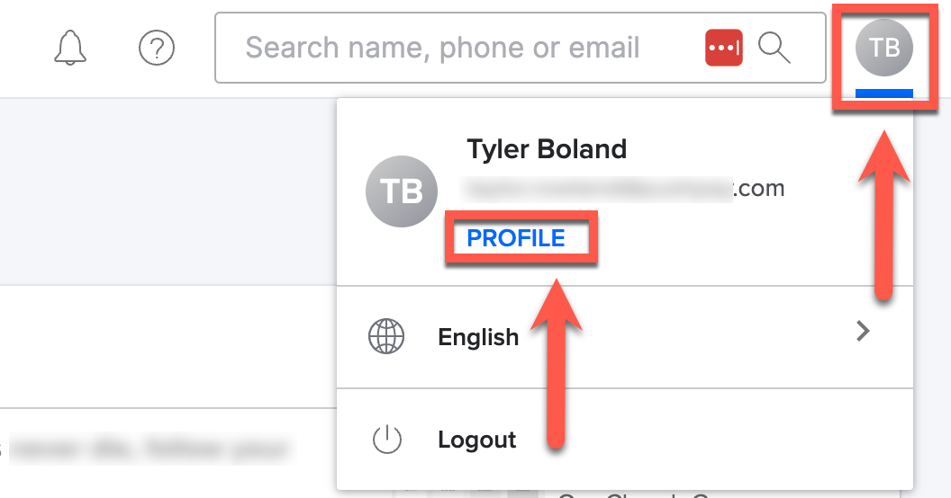Click the red password manager icon in search
The width and height of the screenshot is (951, 498).
click(723, 48)
